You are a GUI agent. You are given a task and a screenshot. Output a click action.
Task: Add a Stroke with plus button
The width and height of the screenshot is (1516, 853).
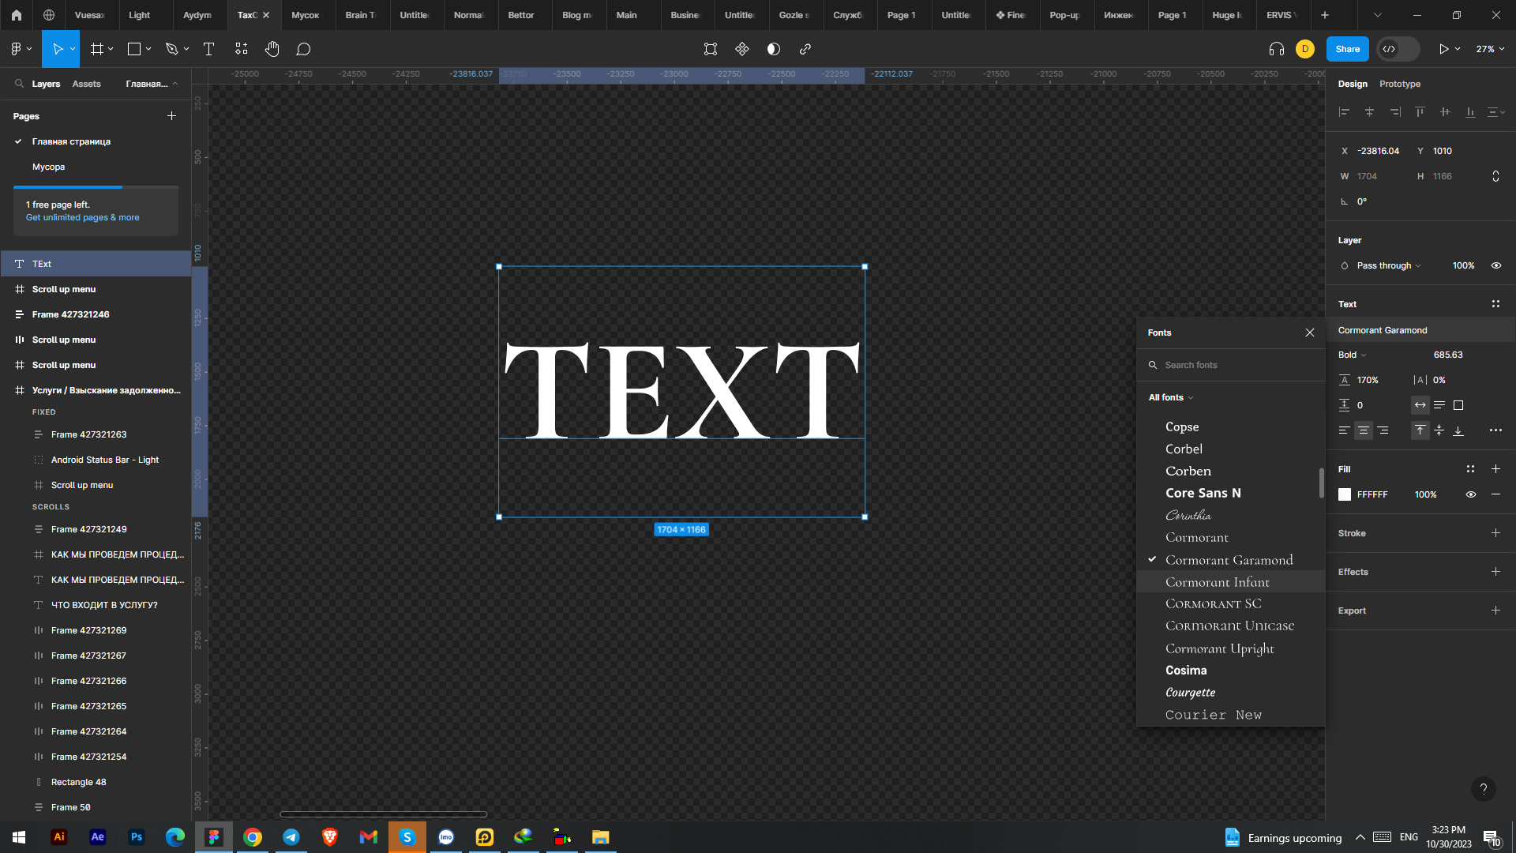tap(1495, 533)
